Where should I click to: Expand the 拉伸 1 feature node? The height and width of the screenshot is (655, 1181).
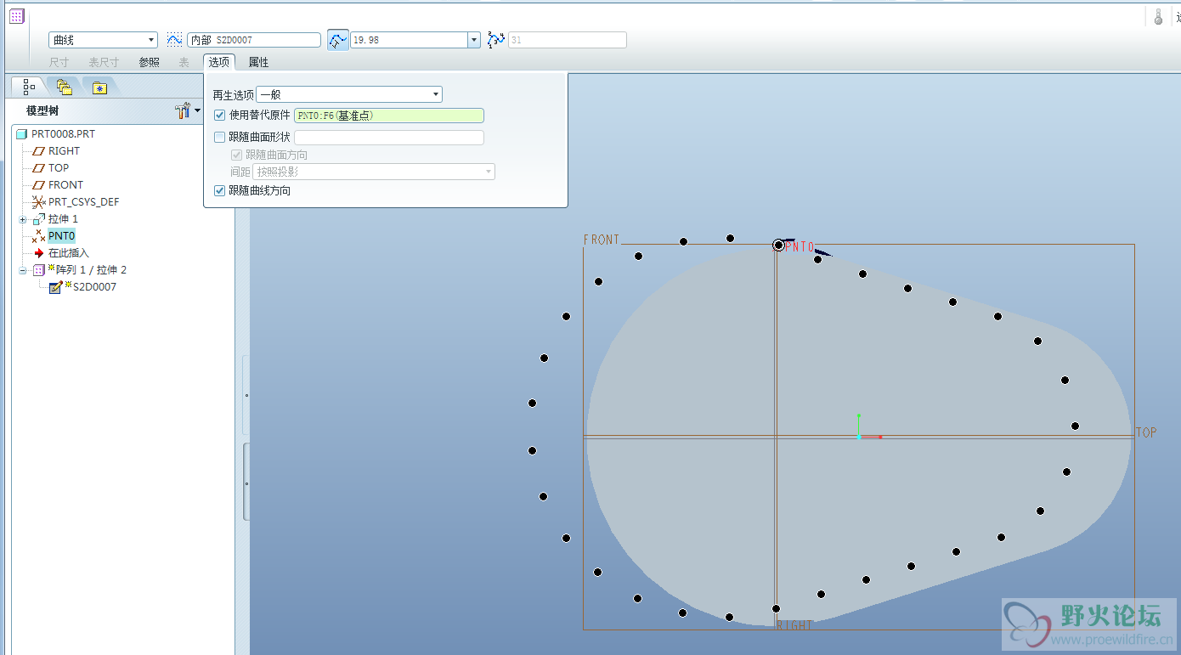tap(23, 219)
